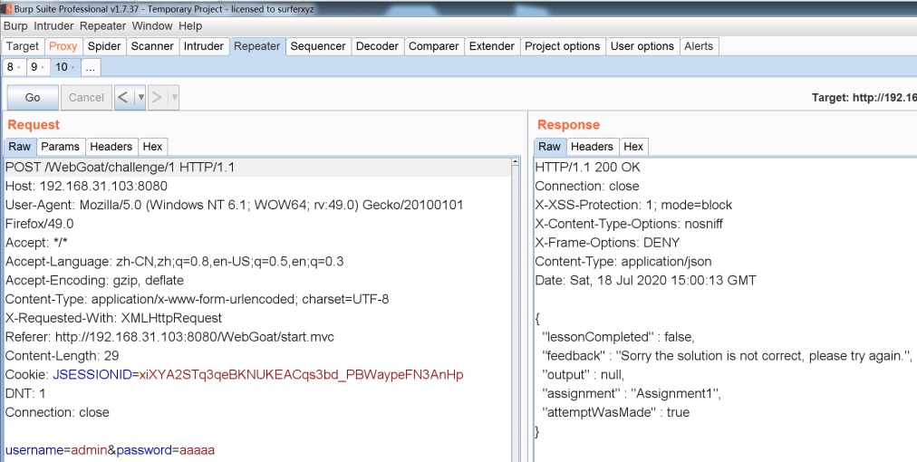The image size is (917, 462).
Task: Open the forward history dropdown arrow
Action: click(x=174, y=98)
